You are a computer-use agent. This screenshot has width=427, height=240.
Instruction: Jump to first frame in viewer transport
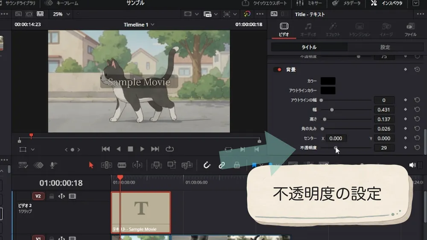click(105, 149)
